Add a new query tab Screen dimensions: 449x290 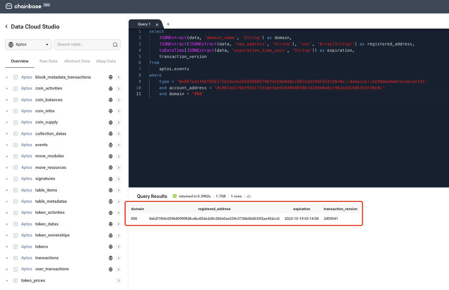tap(168, 24)
